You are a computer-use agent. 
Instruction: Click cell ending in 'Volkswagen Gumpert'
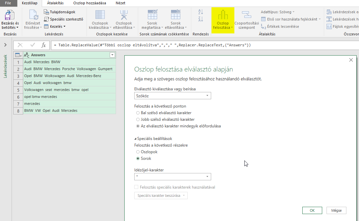[69, 69]
